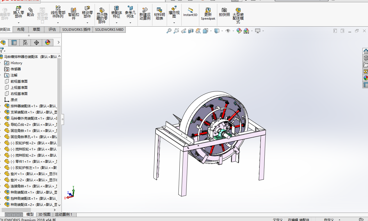Open the 移动零部件 dropdown arrow
The image size is (368, 221).
tap(87, 23)
